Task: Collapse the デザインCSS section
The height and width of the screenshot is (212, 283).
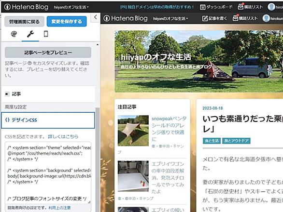Action: pyautogui.click(x=48, y=120)
